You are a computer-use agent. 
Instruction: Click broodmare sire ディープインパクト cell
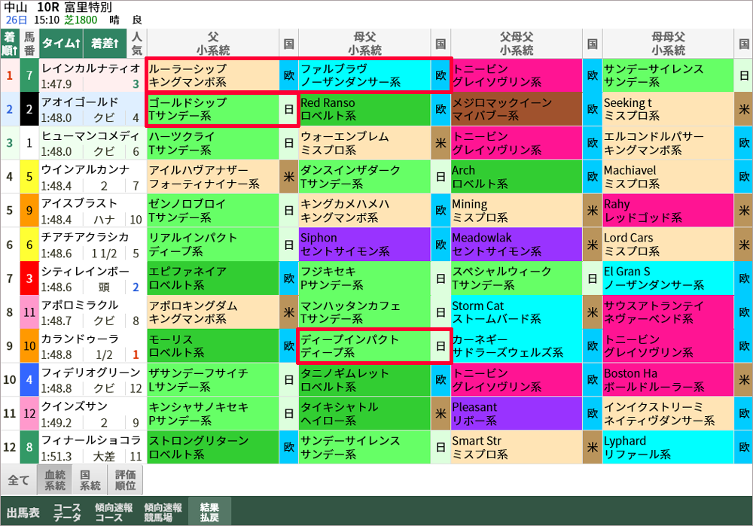[x=364, y=345]
